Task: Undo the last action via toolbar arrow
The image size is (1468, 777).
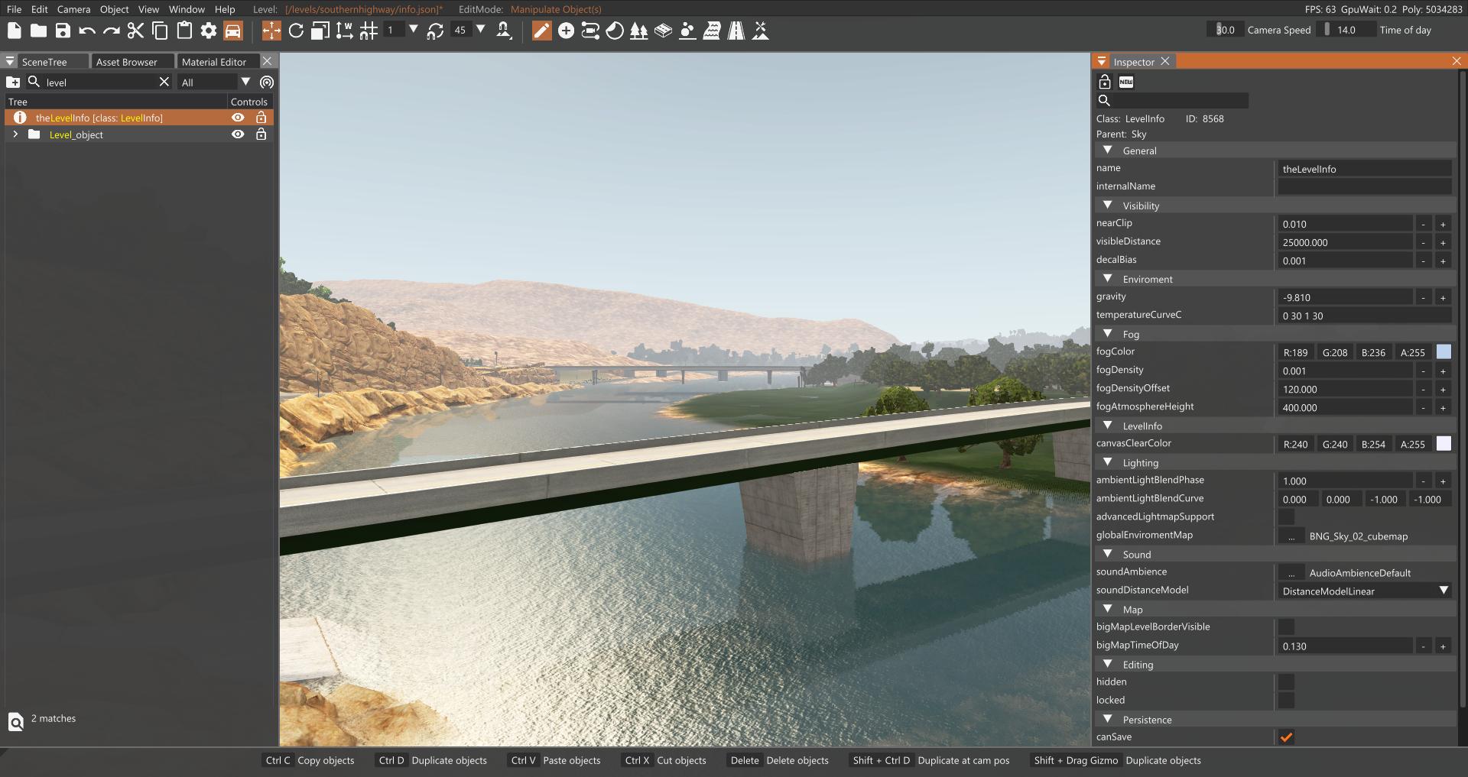Action: point(87,31)
